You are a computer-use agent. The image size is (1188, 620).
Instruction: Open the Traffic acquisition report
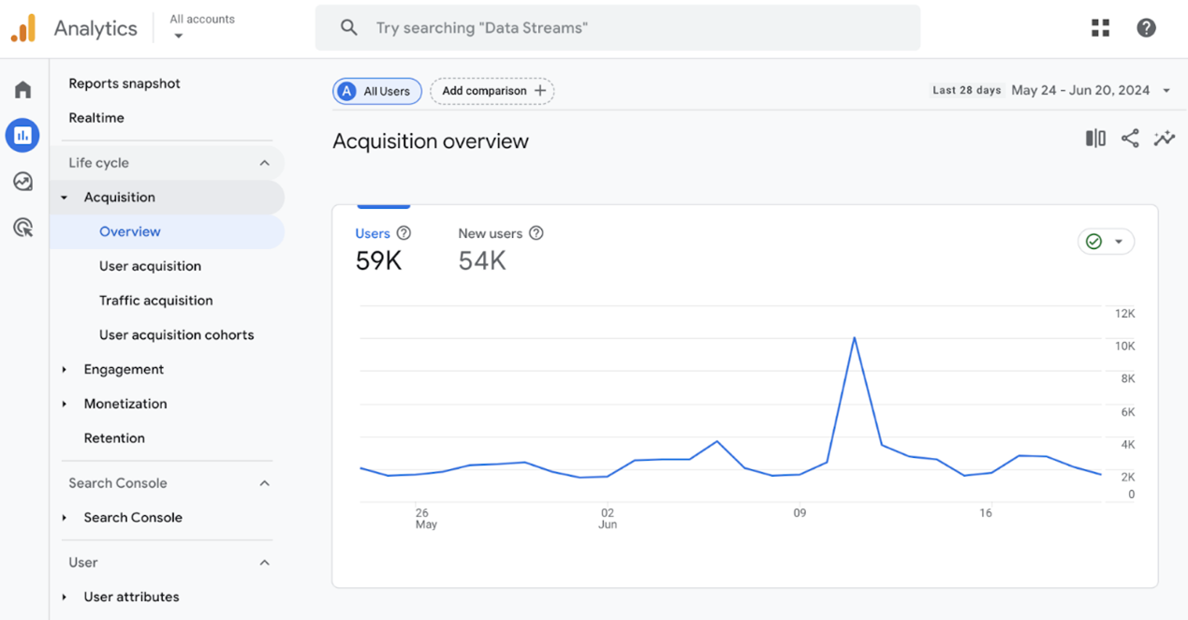pos(155,301)
